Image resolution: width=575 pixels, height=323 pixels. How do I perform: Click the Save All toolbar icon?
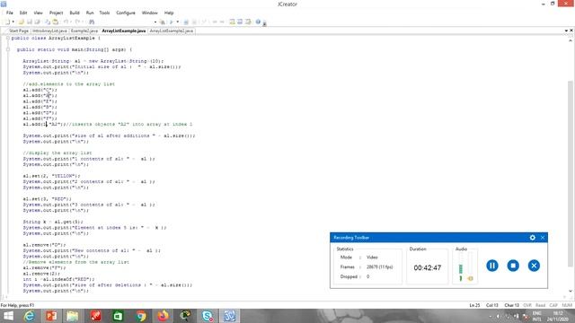(x=37, y=22)
